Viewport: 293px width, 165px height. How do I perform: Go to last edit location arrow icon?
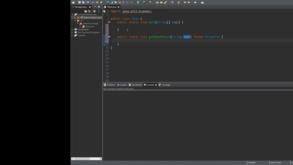[x=185, y=2]
